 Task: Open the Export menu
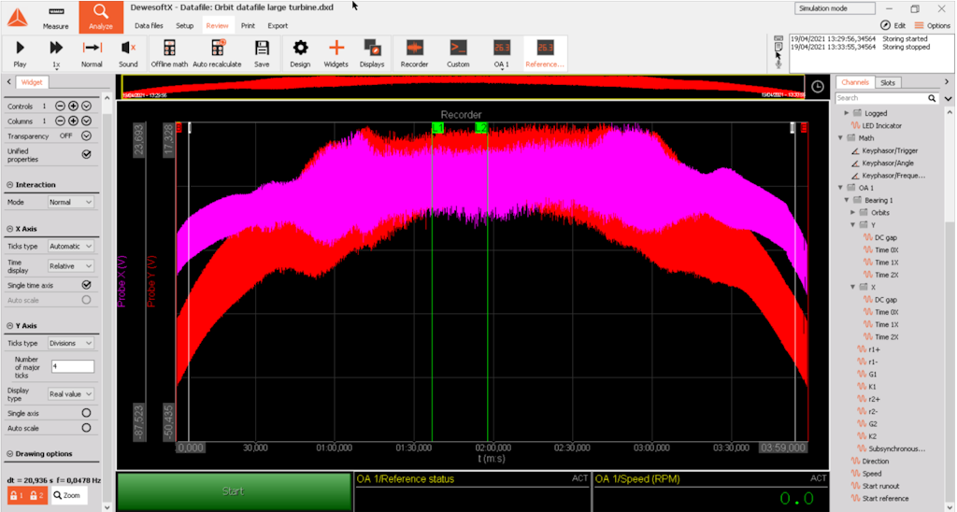pos(278,25)
